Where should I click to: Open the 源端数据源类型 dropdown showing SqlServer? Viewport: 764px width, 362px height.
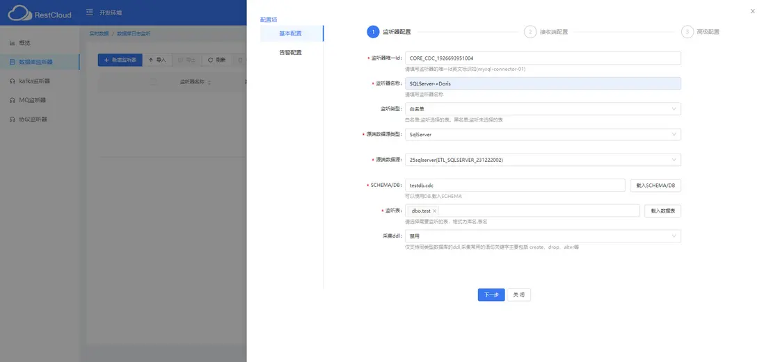coord(543,134)
